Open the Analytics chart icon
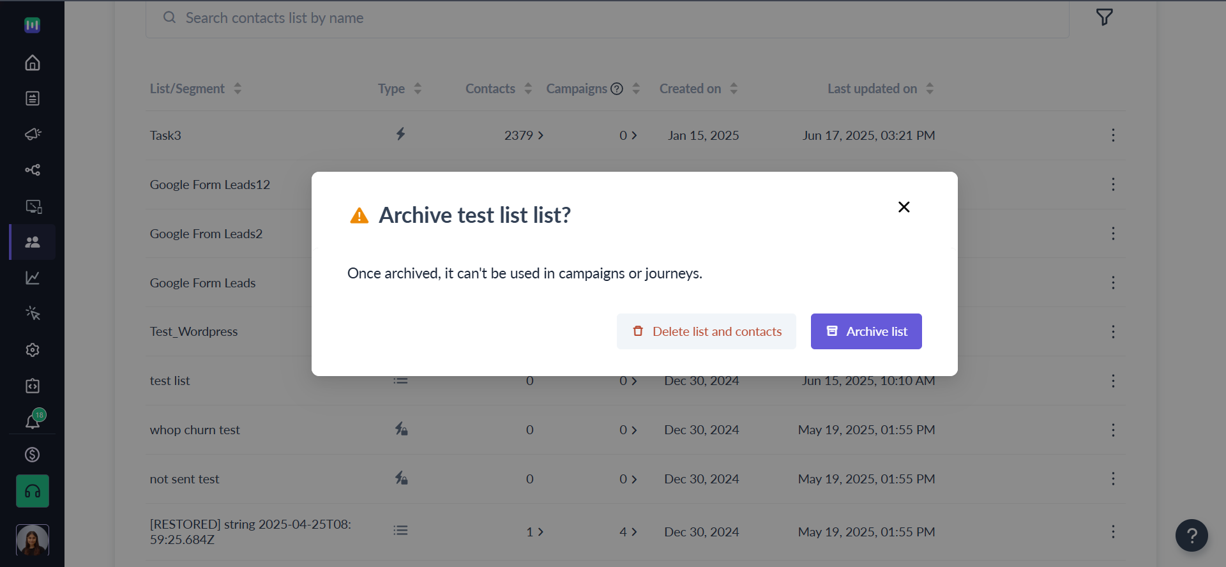1226x567 pixels. 33,278
